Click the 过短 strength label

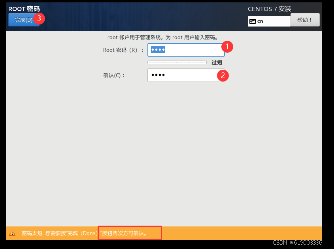pos(217,63)
